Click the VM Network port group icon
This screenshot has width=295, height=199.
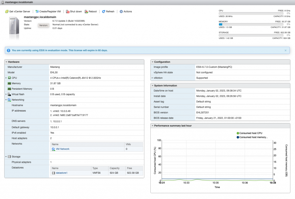coord(53,149)
